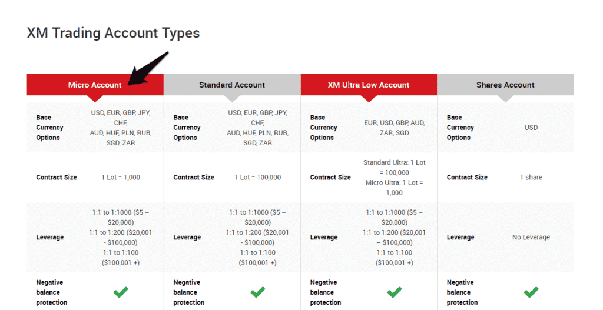Click Shares Account 'Base Currency Options' label
The image size is (603, 310).
click(460, 128)
